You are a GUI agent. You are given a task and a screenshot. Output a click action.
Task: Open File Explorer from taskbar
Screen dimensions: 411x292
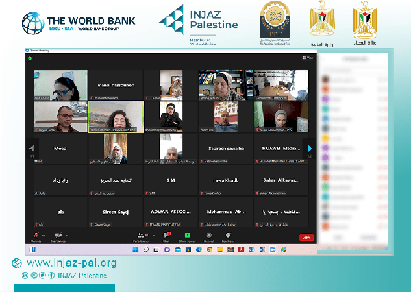point(220,250)
